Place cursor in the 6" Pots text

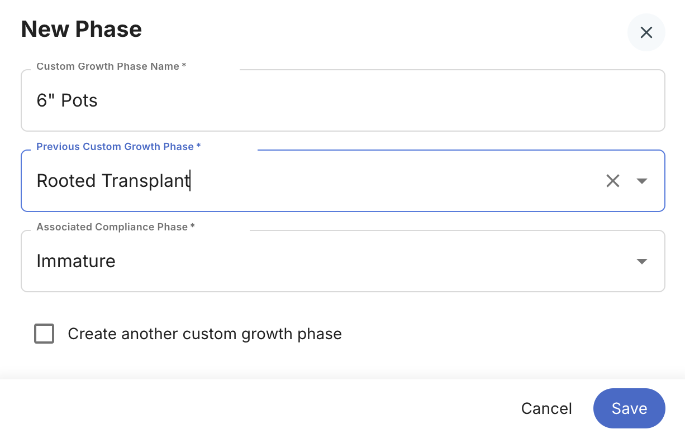[67, 100]
